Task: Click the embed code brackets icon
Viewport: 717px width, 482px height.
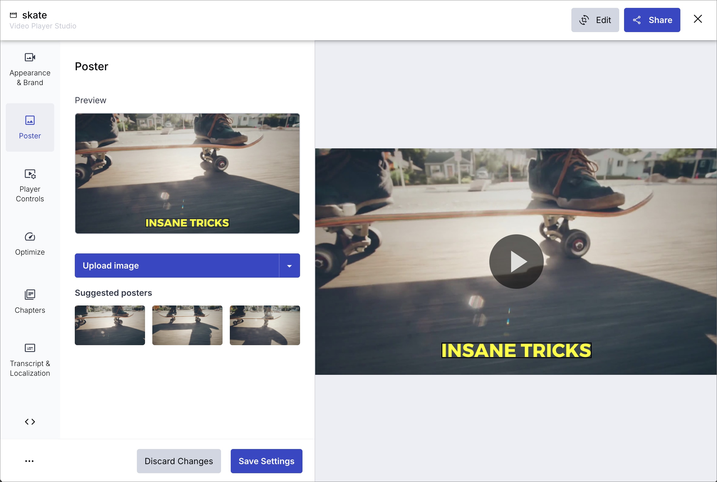Action: point(30,421)
